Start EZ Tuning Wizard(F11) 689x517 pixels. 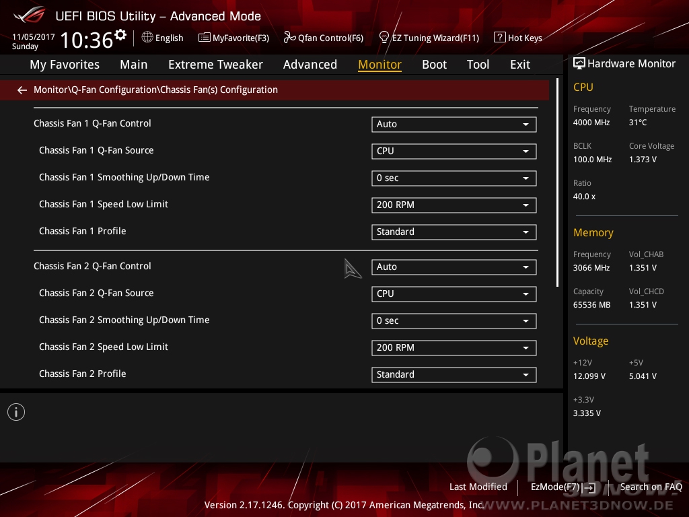[x=435, y=38]
